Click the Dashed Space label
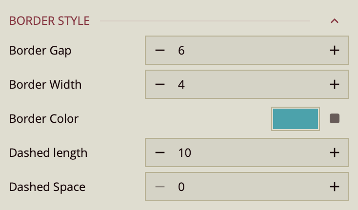This screenshot has width=358, height=210. 47,187
